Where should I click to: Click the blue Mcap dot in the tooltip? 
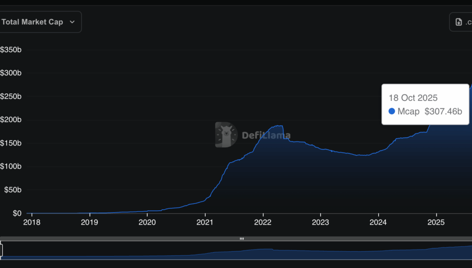coord(392,111)
